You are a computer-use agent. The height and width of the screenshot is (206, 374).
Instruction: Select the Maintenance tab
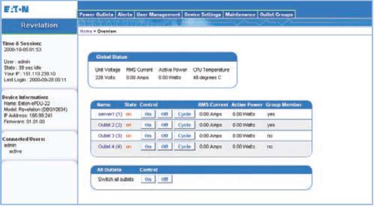(x=240, y=15)
